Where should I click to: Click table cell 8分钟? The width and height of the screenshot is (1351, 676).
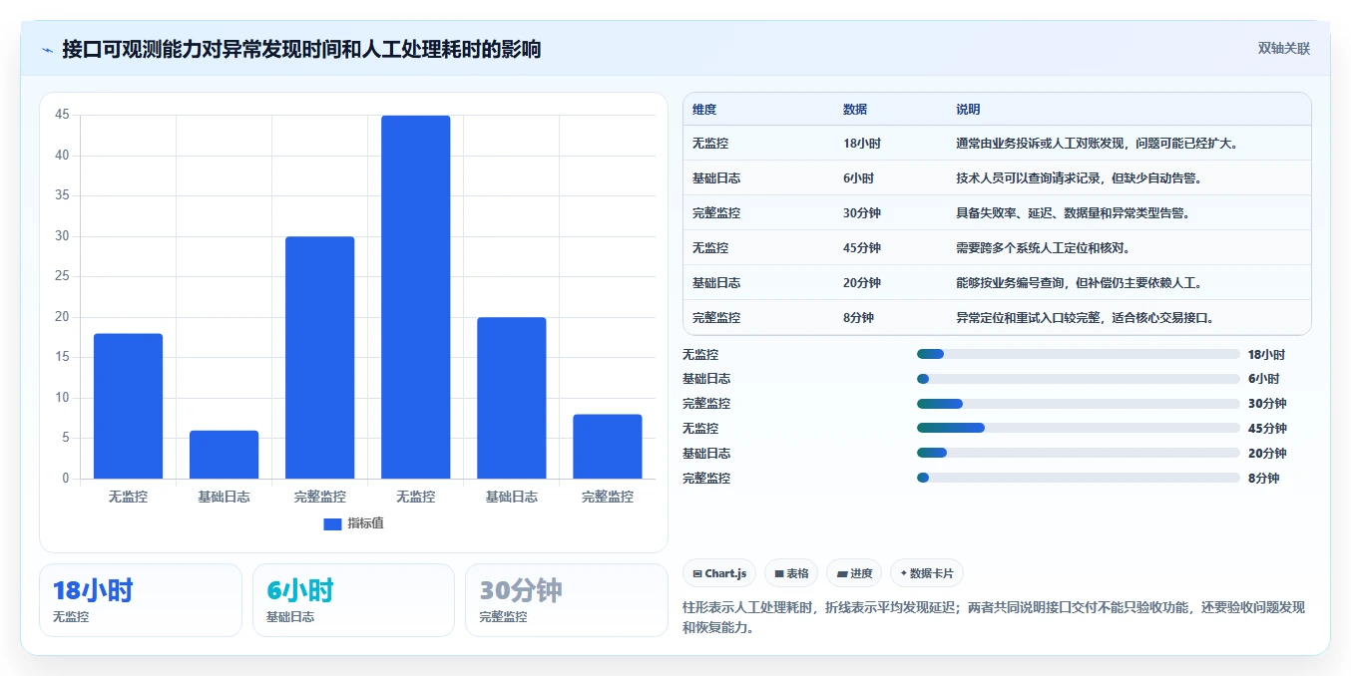click(x=858, y=318)
